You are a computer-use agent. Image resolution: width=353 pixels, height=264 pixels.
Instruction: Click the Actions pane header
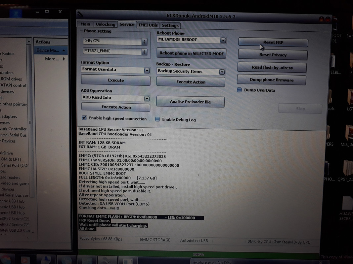[51, 42]
